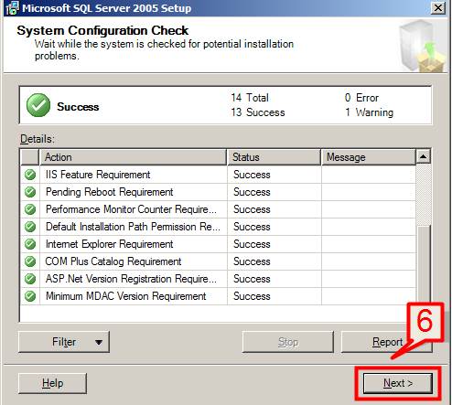Click the scrollbar track above the thumb
This screenshot has width=452, height=405.
[x=424, y=195]
